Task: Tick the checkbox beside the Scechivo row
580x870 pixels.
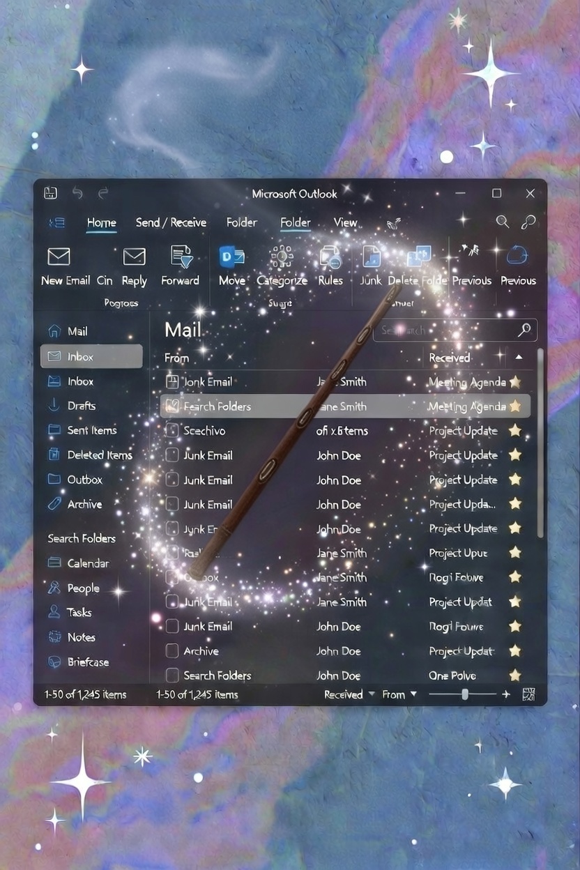Action: point(171,431)
